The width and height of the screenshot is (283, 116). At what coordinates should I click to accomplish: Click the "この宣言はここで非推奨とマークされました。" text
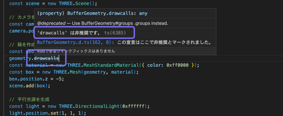[164, 42]
